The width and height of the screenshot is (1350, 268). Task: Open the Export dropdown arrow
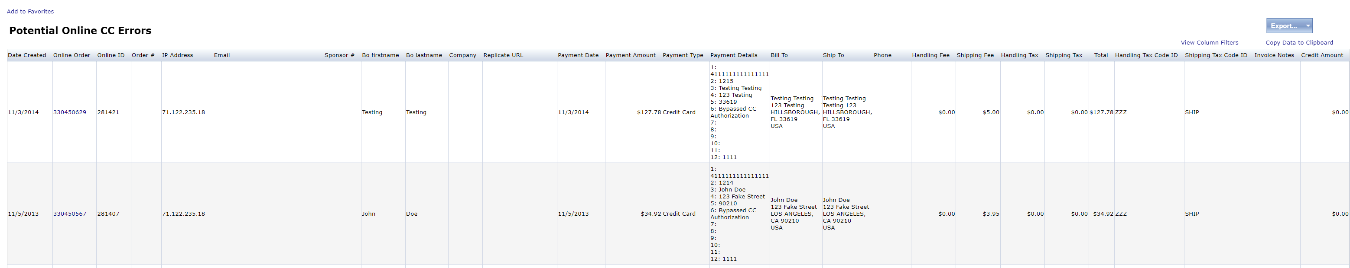click(x=1308, y=26)
